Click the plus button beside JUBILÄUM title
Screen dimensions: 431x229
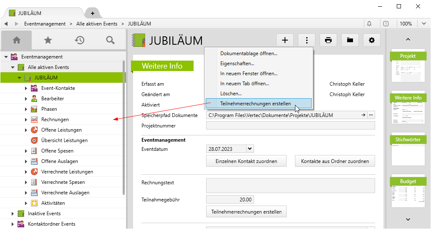pyautogui.click(x=285, y=40)
